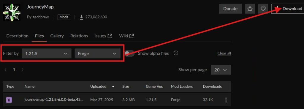Click the Clear all filters link
304x109 pixels.
pos(224,53)
